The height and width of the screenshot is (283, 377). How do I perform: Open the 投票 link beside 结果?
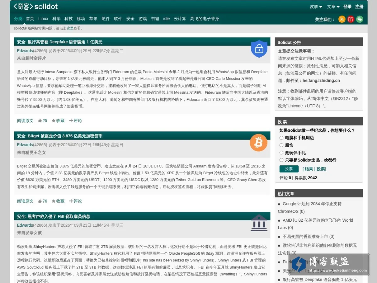coord(320,169)
